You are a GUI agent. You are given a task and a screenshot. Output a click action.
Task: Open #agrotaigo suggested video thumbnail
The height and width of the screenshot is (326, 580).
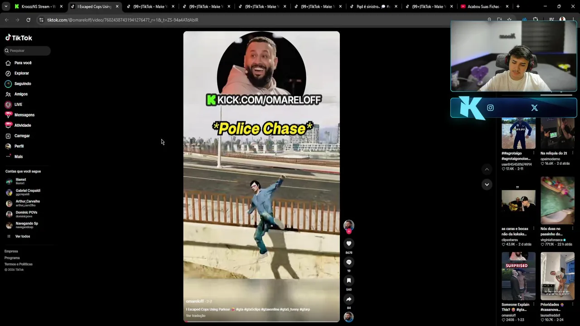pyautogui.click(x=518, y=133)
